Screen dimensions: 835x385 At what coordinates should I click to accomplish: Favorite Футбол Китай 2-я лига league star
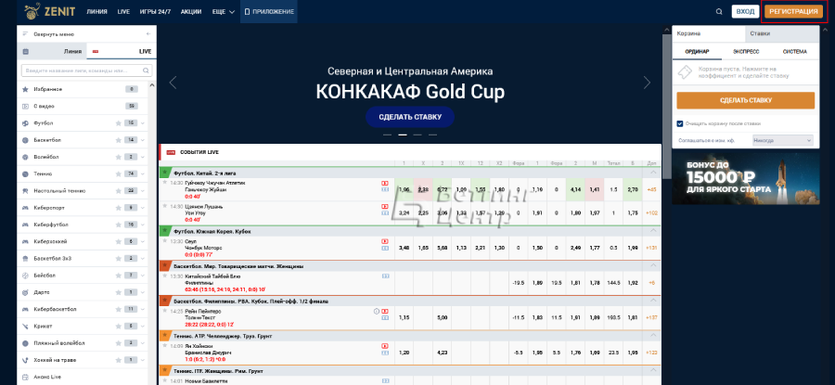point(165,173)
